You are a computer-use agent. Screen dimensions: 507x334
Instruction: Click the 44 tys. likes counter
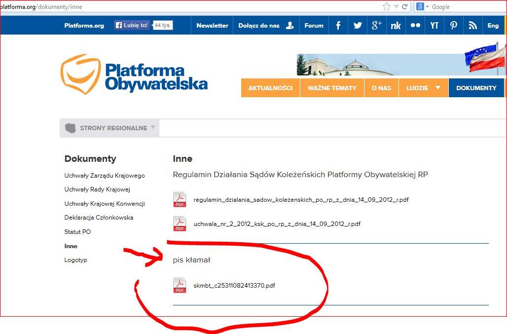point(163,25)
